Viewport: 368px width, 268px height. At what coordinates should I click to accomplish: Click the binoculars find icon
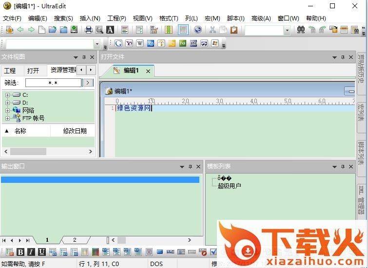coord(301,30)
